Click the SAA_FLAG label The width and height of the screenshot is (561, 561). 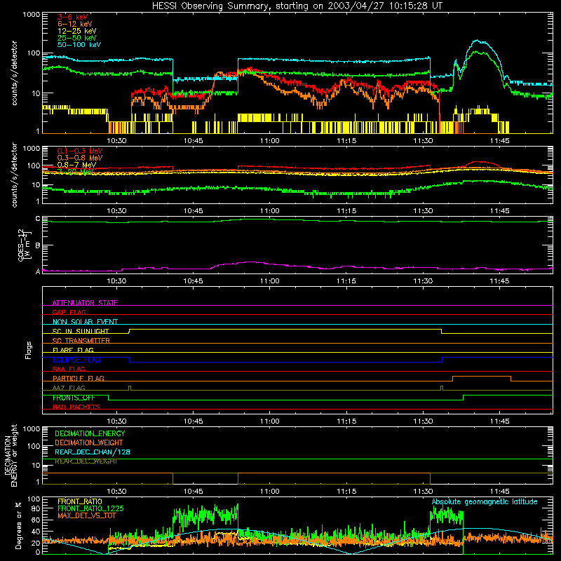69,369
